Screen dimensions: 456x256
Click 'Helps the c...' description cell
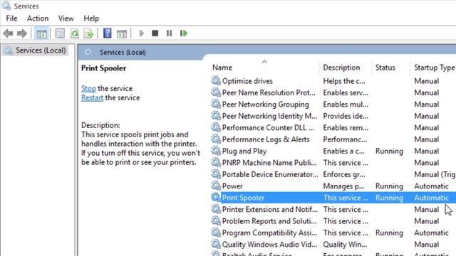344,81
